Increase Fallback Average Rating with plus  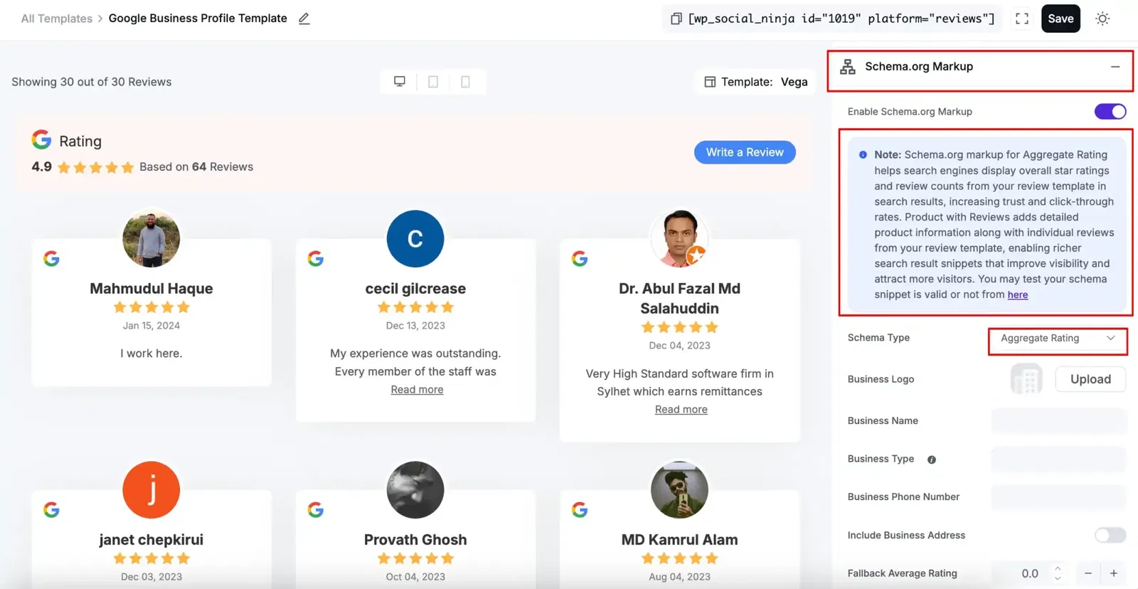[x=1113, y=573]
